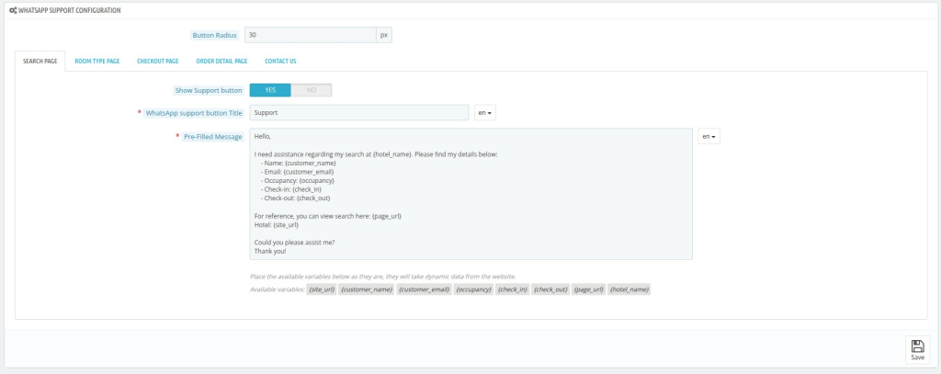Select the Order Detail Page tab
This screenshot has height=374, width=941.
[x=221, y=62]
